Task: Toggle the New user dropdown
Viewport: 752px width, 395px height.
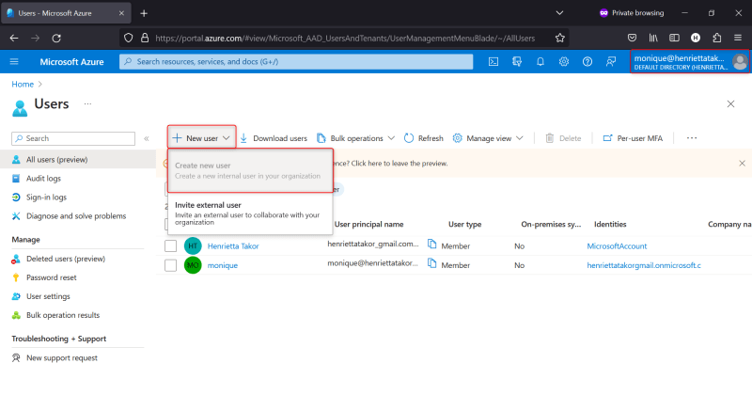Action: 201,138
